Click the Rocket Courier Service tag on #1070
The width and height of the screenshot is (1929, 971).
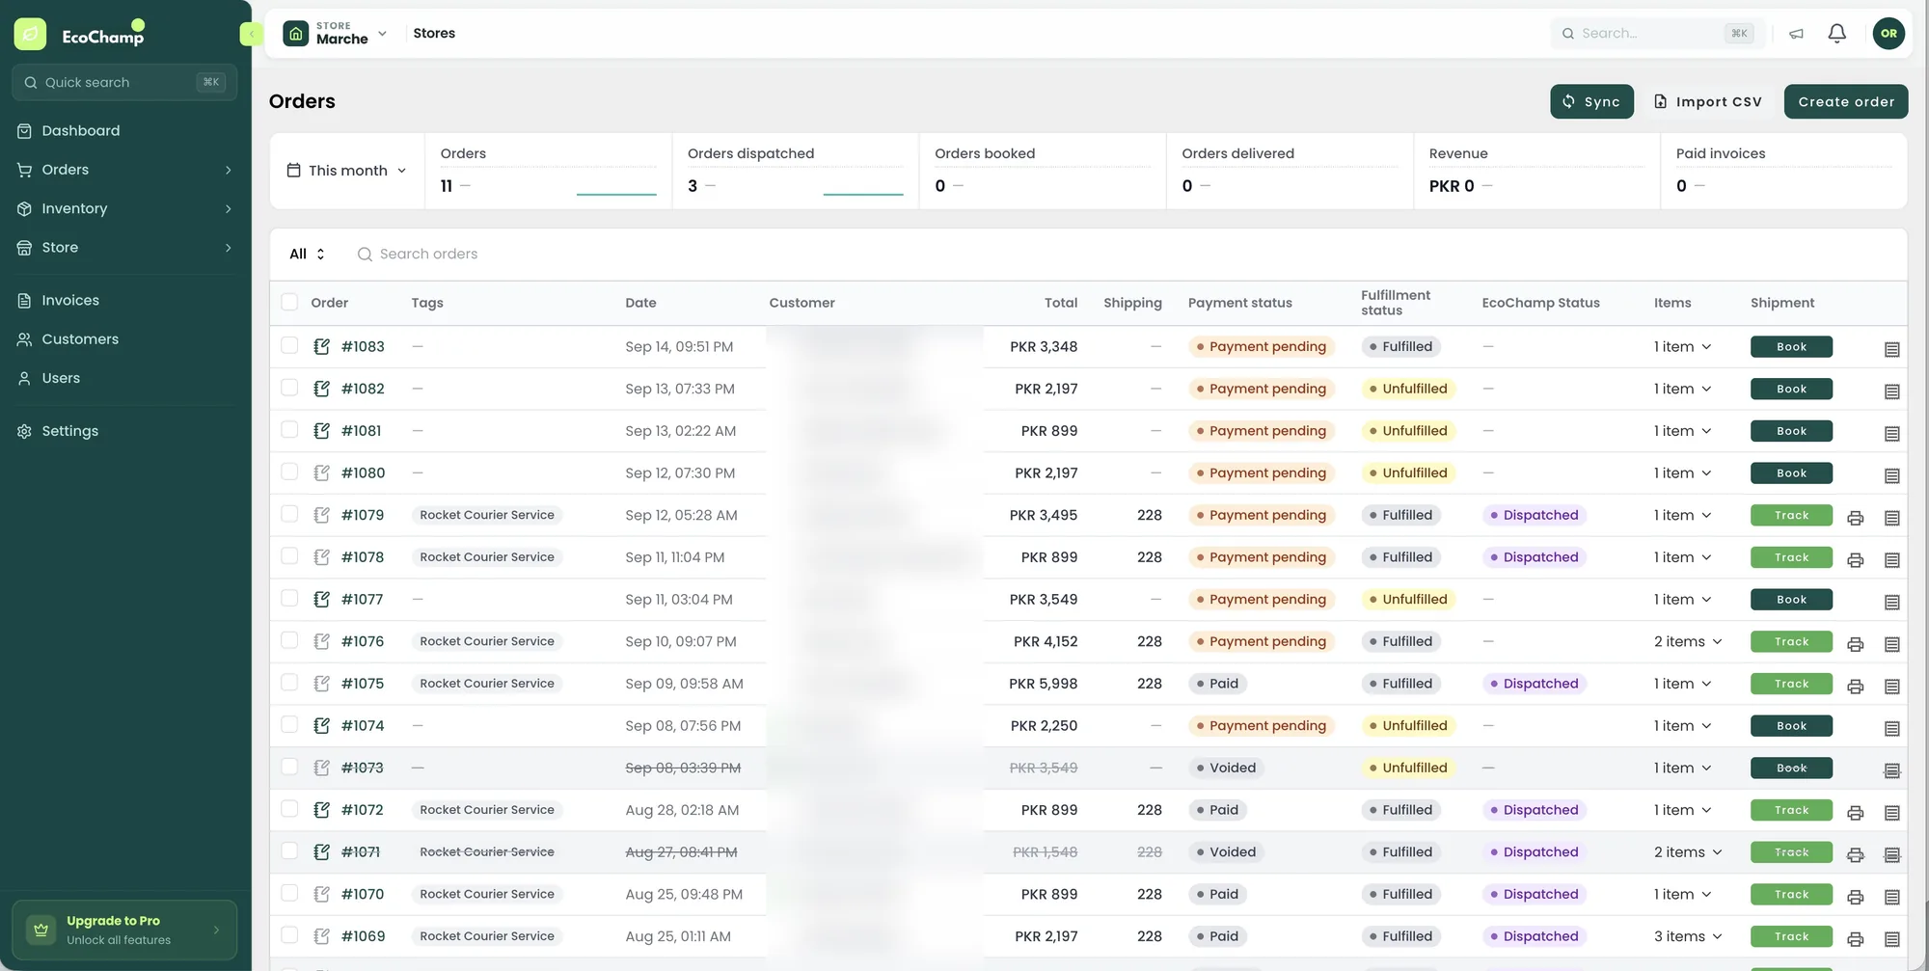[x=487, y=894]
